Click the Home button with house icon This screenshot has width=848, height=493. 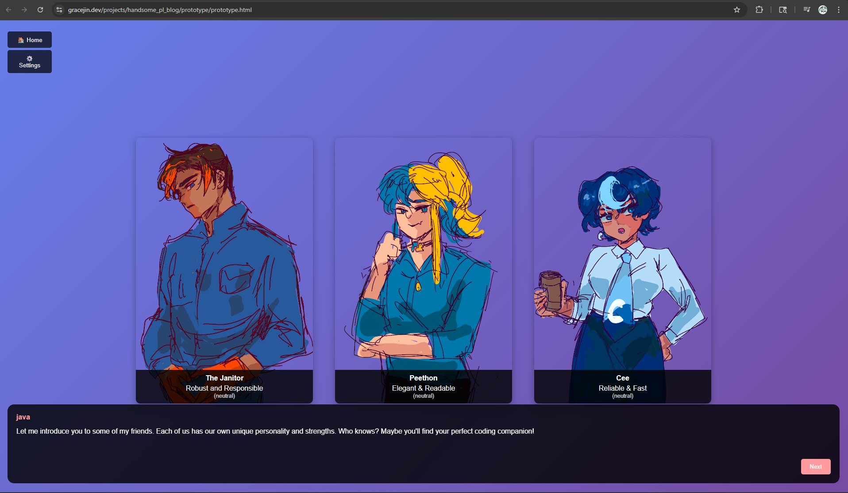click(30, 40)
